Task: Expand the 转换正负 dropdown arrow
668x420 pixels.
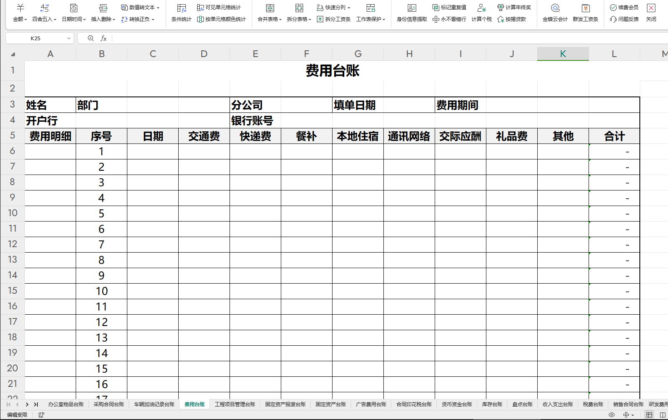Action: [153, 19]
